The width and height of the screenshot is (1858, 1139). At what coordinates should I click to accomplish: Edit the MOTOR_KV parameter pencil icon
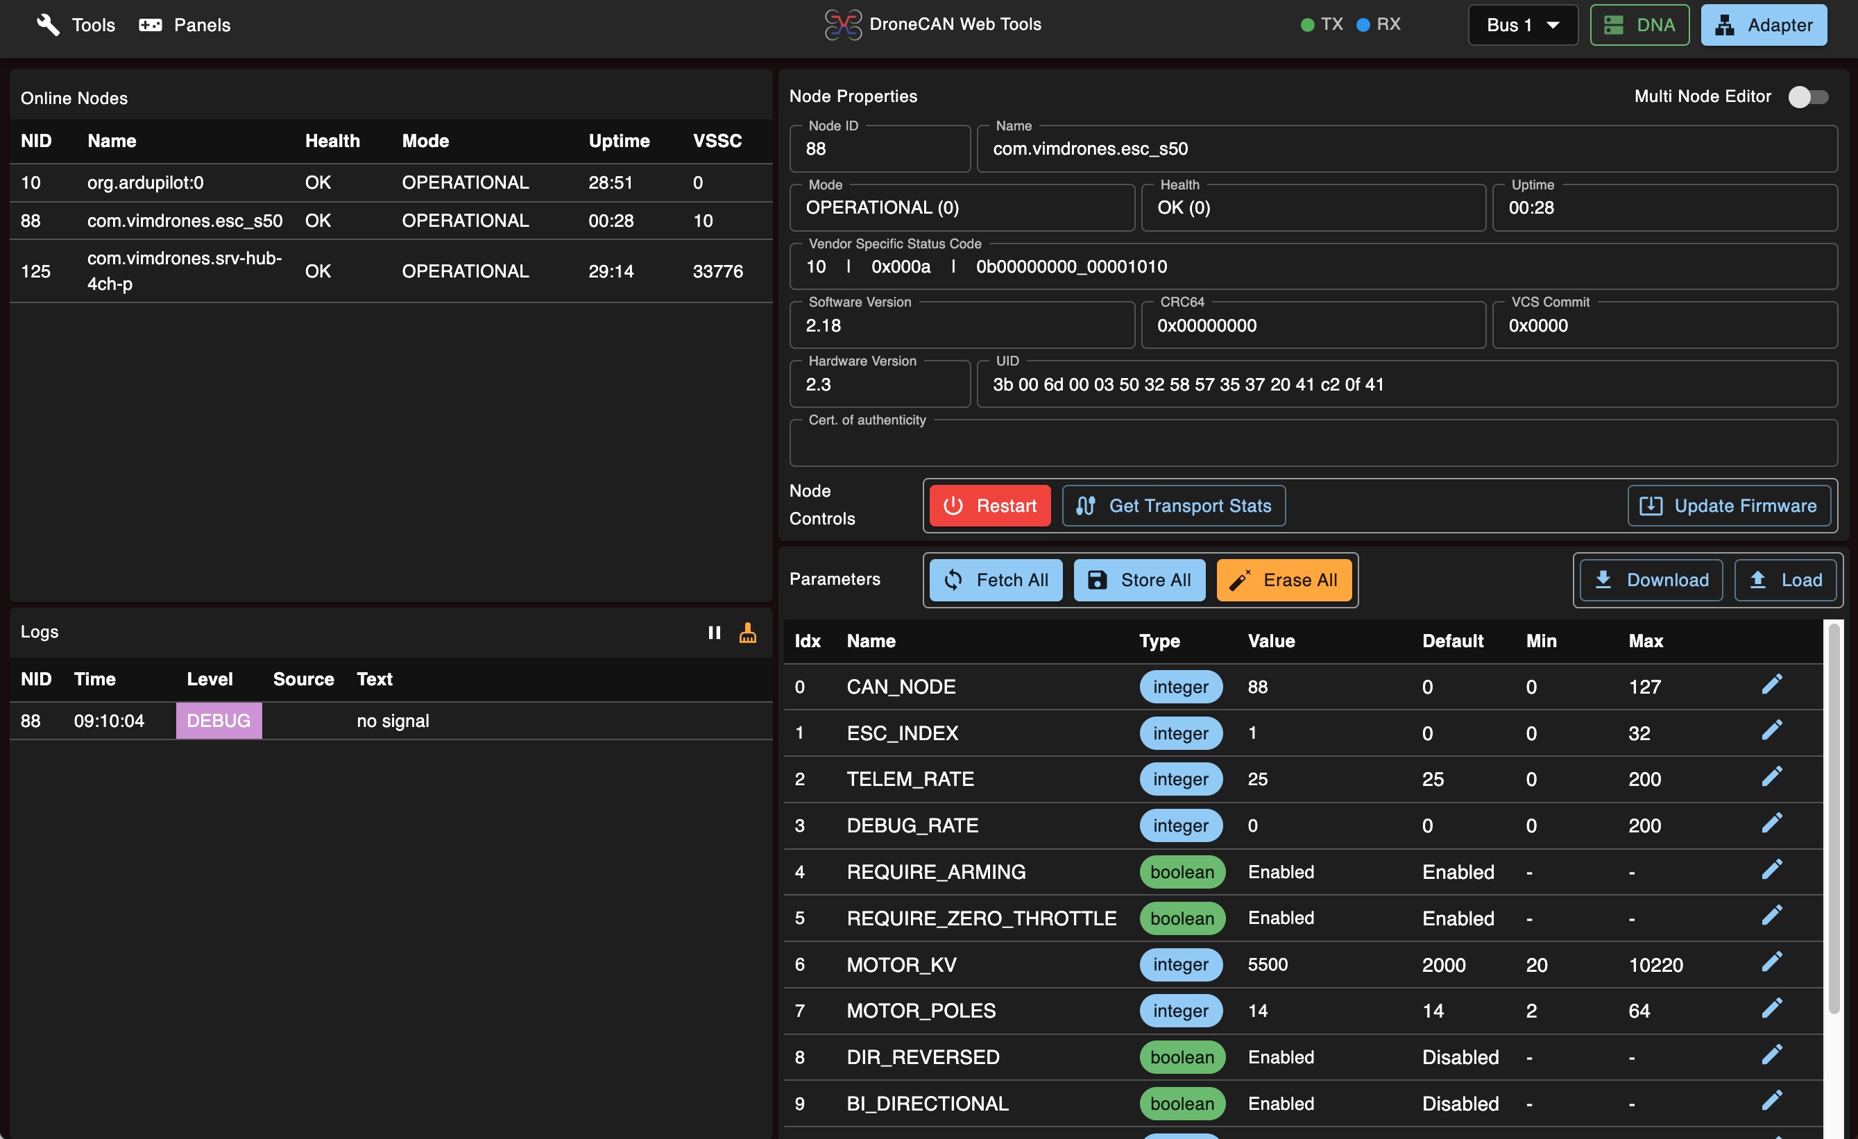coord(1771,963)
